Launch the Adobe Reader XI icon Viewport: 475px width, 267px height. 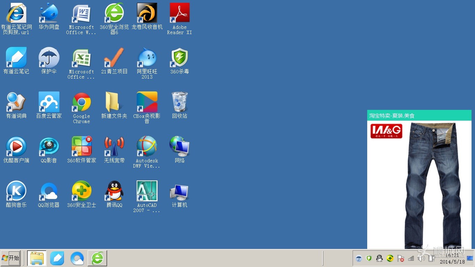179,13
